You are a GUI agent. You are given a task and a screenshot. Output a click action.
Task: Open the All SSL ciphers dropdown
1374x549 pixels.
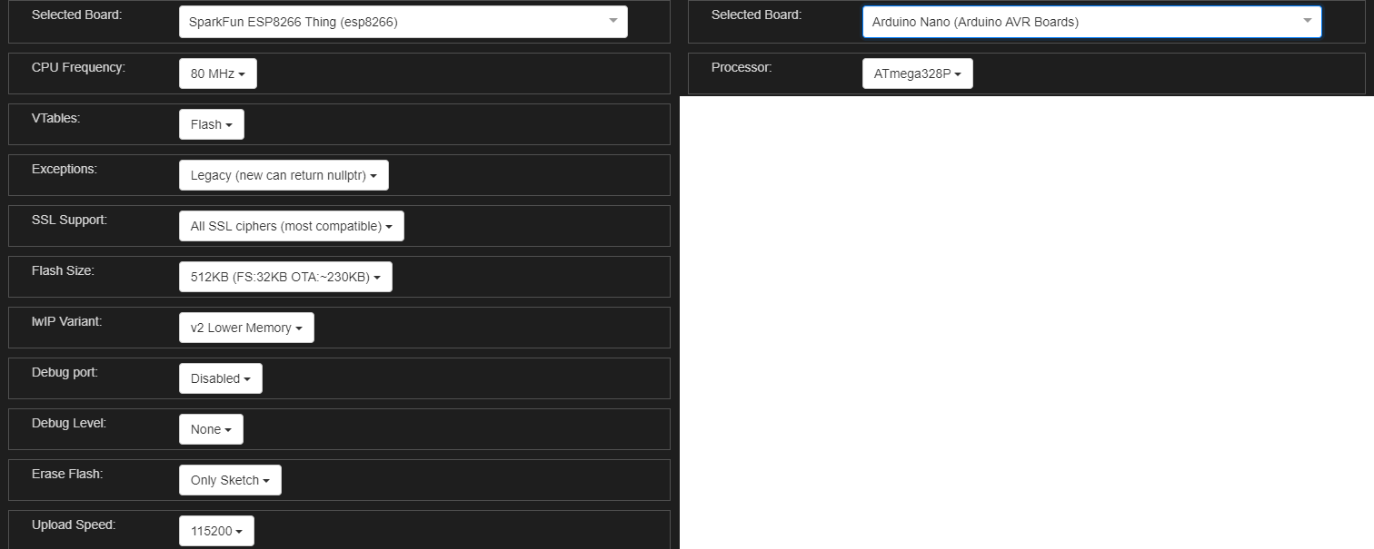[292, 226]
